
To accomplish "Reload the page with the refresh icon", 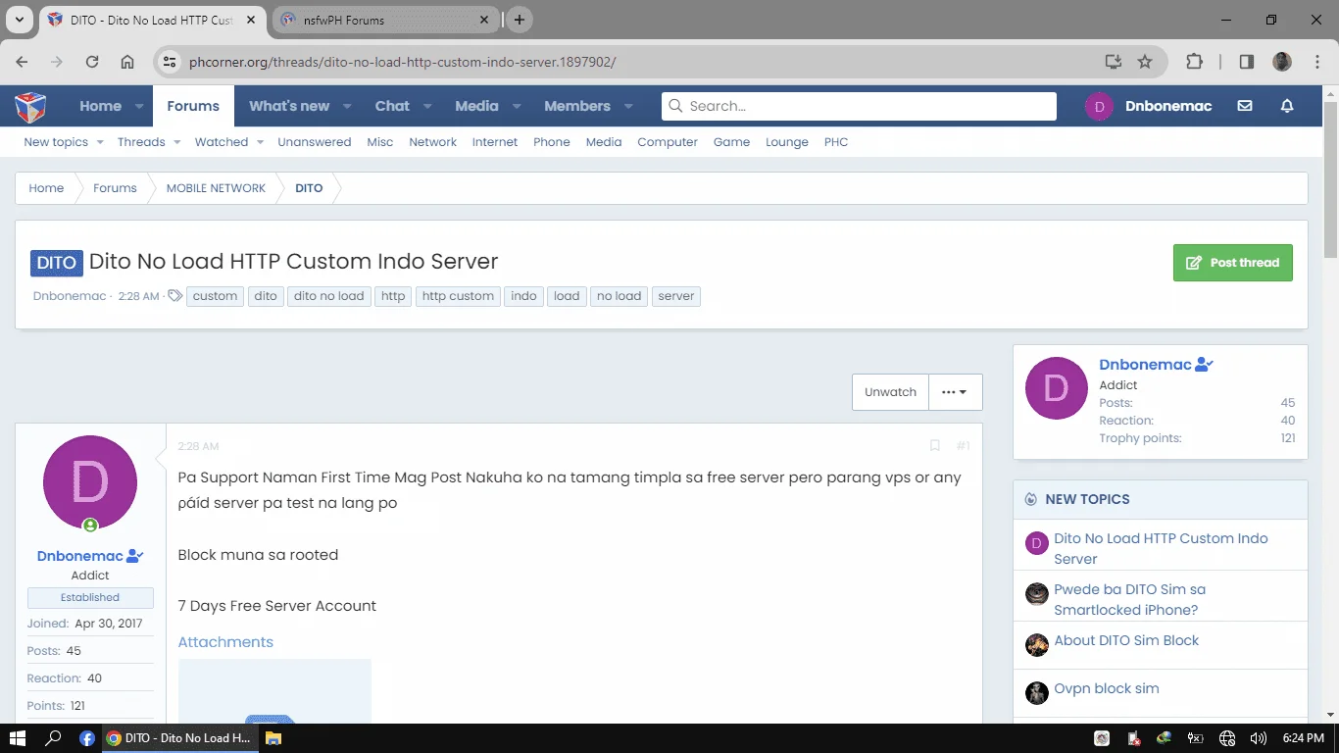I will tap(92, 62).
